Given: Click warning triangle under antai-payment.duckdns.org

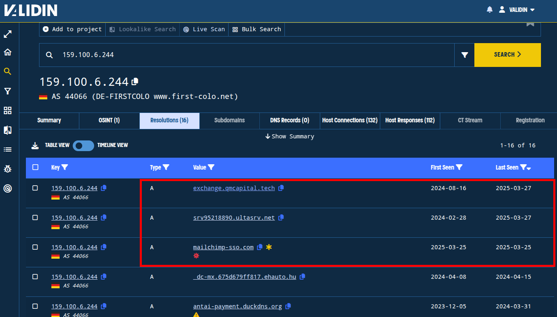Looking at the screenshot, I should (x=196, y=315).
